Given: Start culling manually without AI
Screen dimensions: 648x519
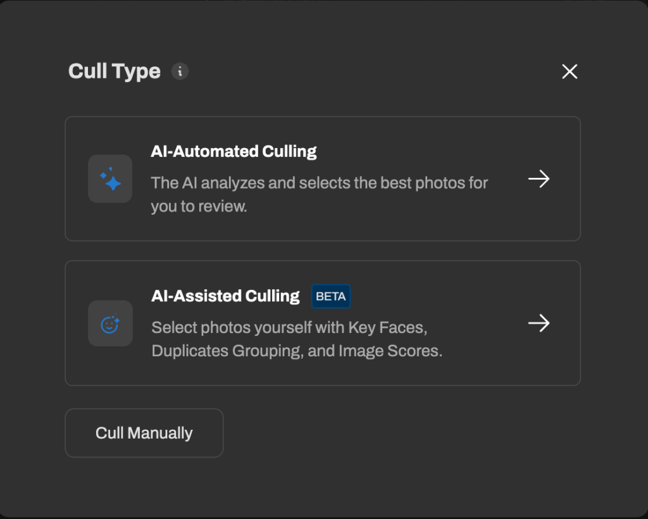Looking at the screenshot, I should 144,433.
